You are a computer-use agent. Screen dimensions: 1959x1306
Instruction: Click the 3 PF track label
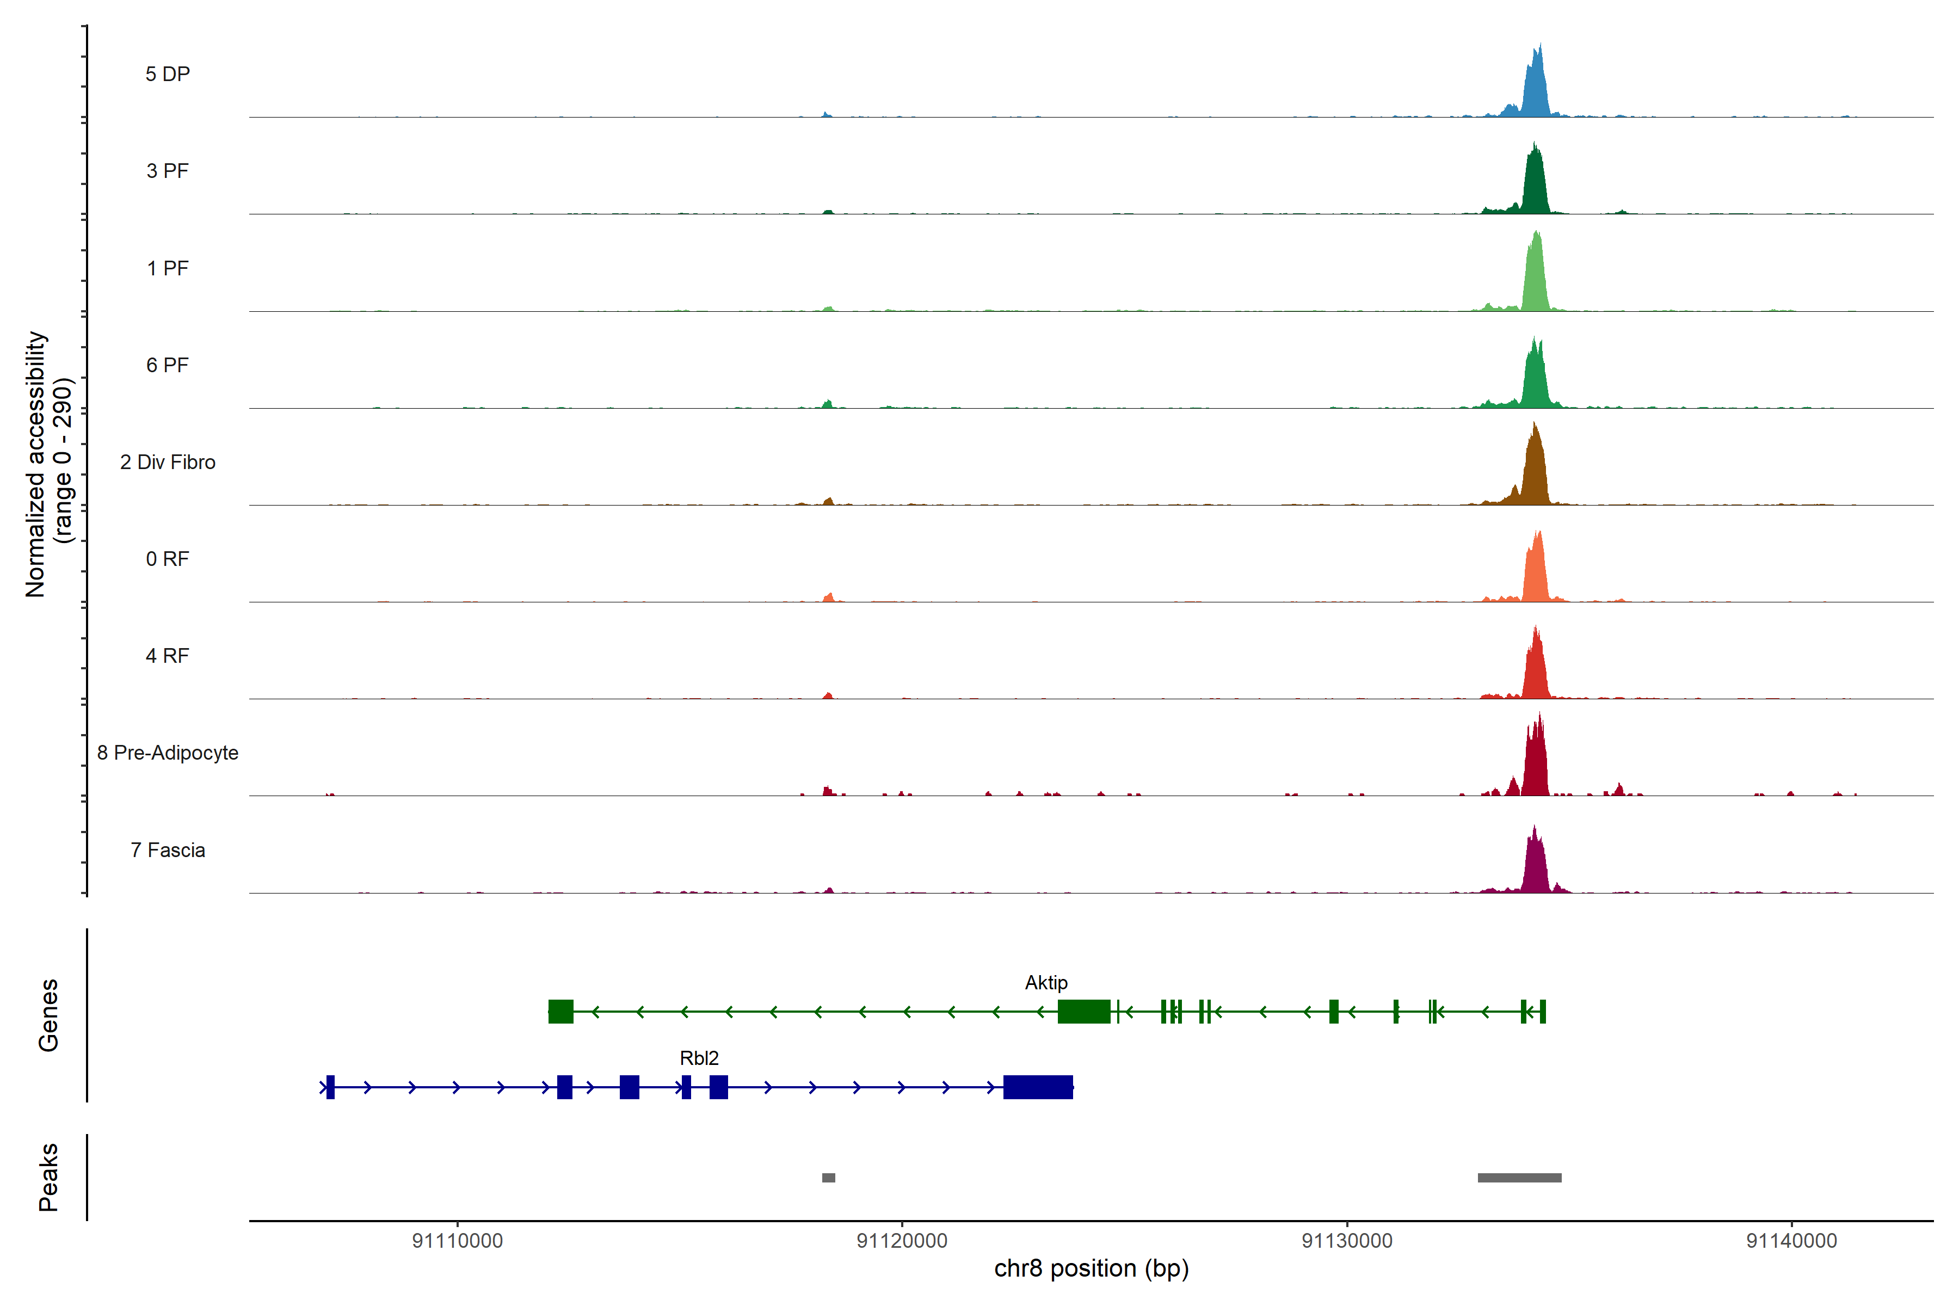(x=168, y=171)
